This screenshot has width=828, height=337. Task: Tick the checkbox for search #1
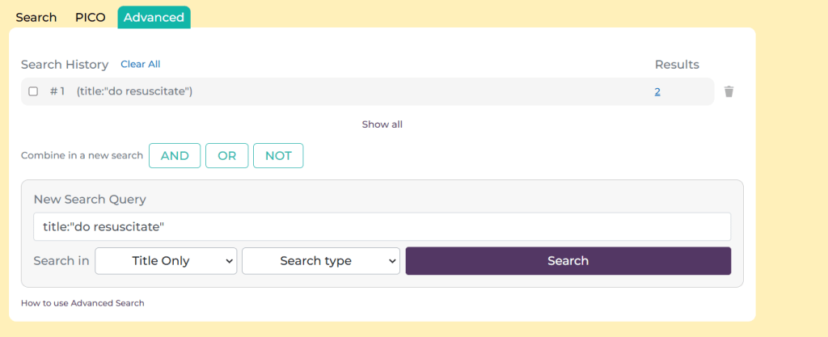click(x=33, y=91)
